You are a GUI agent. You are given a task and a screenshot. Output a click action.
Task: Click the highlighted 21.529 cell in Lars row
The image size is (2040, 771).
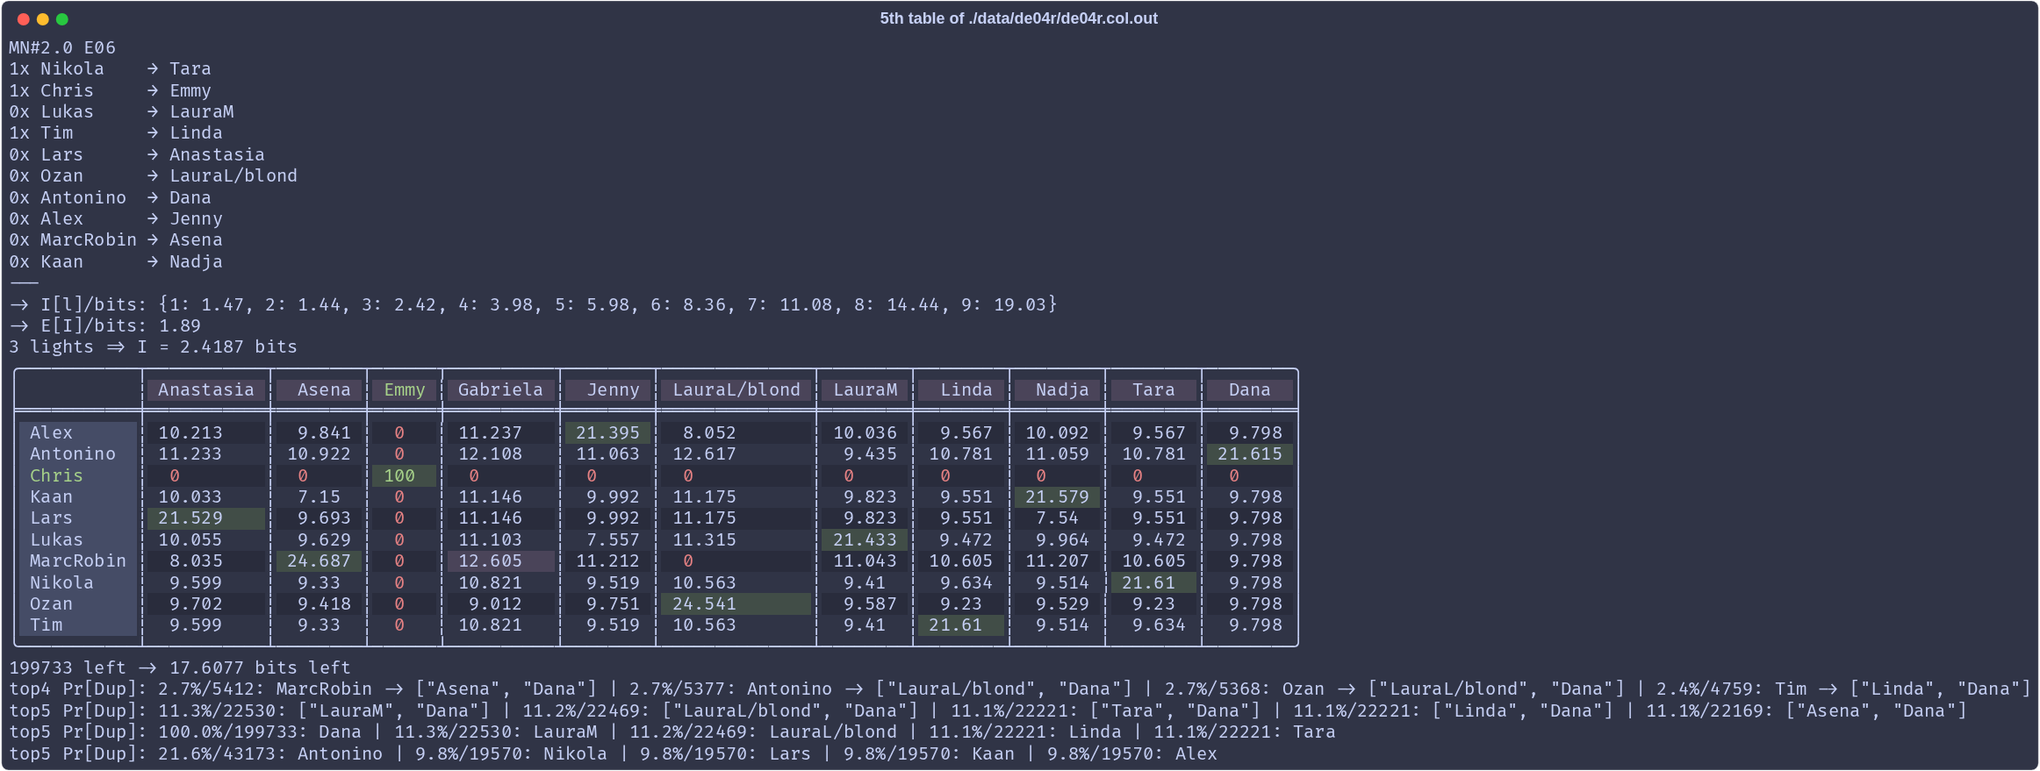pos(206,518)
